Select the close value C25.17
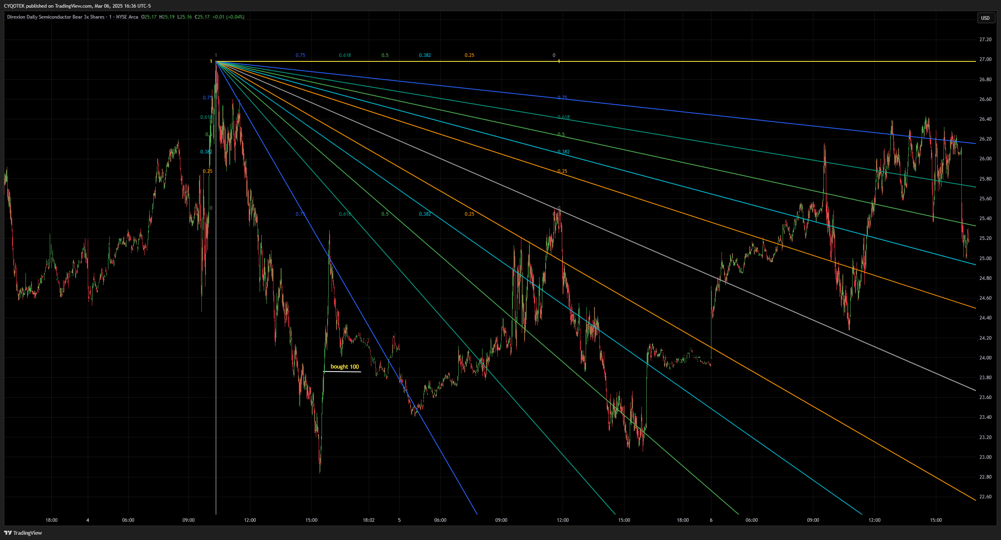Screen dimensions: 1001x540 click(202, 17)
